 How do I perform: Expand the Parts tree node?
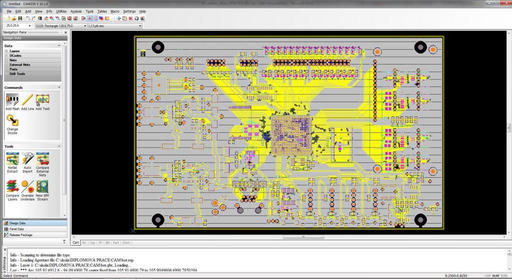(6, 69)
